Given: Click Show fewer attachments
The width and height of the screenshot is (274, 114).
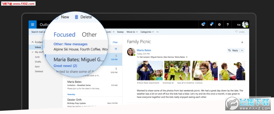Looking at the screenshot, I should (x=148, y=83).
